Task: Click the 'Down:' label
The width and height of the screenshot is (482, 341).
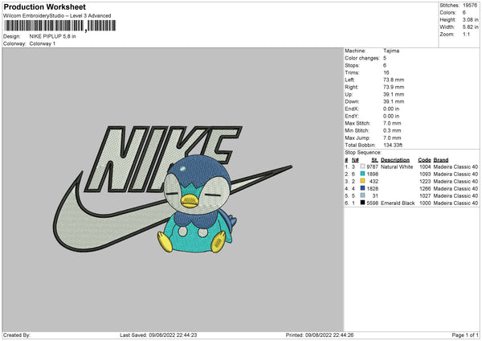Action: [x=352, y=101]
